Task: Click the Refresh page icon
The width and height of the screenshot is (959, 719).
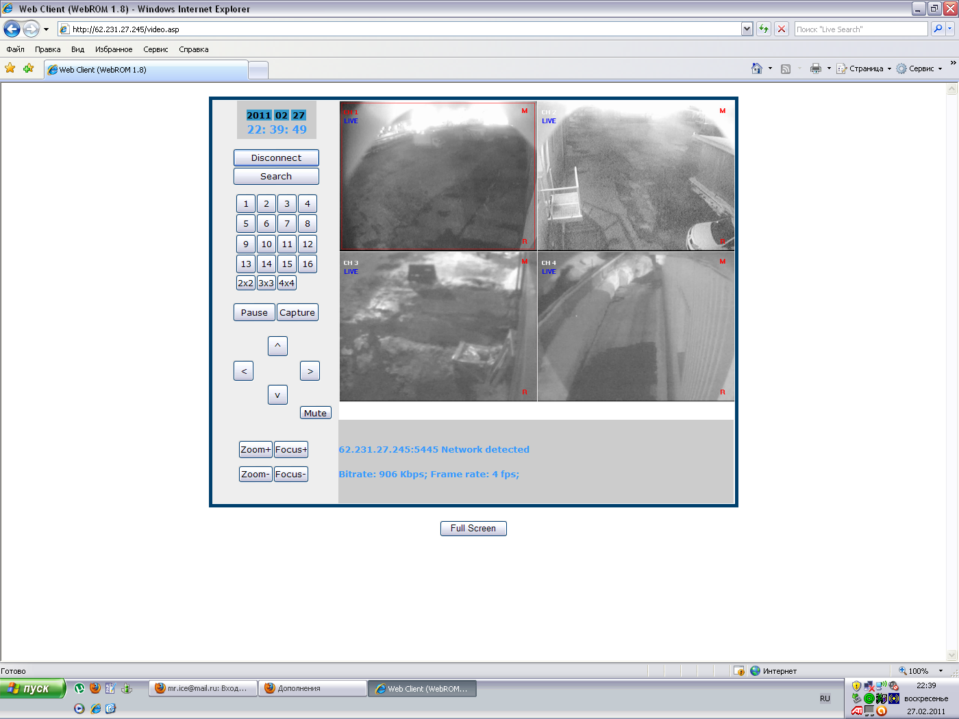Action: click(x=764, y=29)
